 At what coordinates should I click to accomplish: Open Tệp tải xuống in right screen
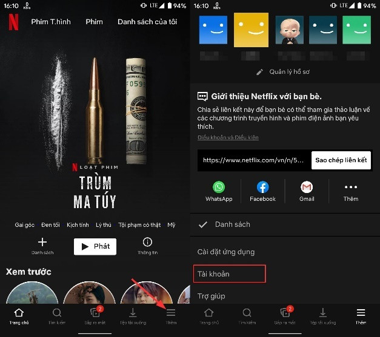[x=323, y=316]
